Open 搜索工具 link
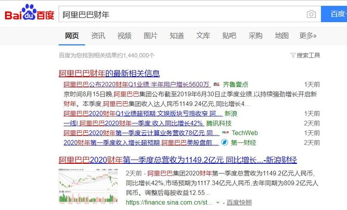The height and width of the screenshot is (210, 347). coord(308,55)
